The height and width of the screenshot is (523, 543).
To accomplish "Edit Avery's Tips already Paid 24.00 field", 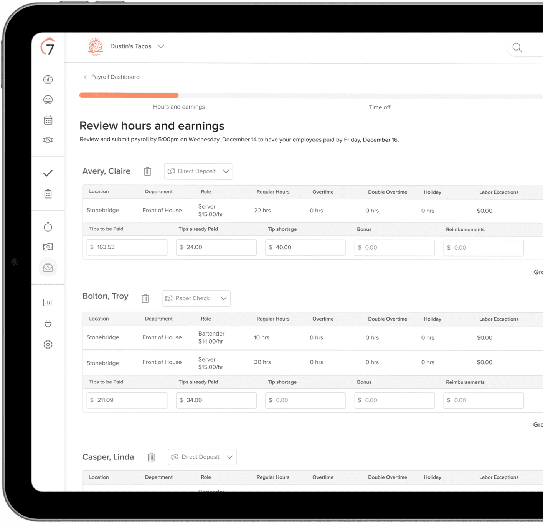I will tap(216, 247).
